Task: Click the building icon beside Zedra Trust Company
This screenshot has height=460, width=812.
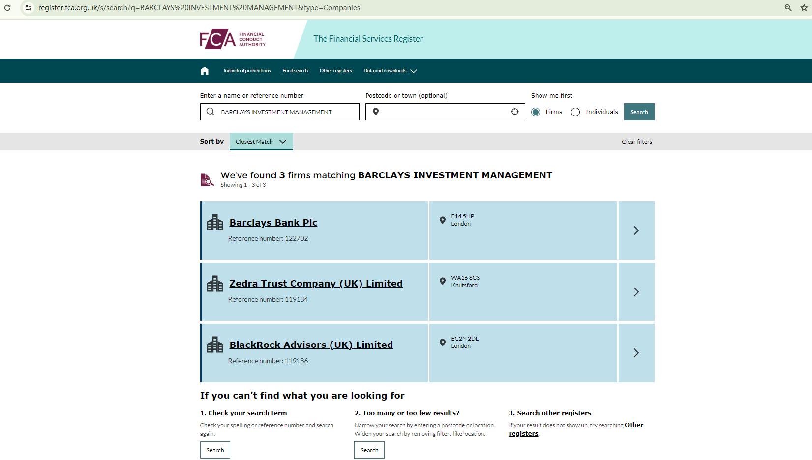Action: 215,284
